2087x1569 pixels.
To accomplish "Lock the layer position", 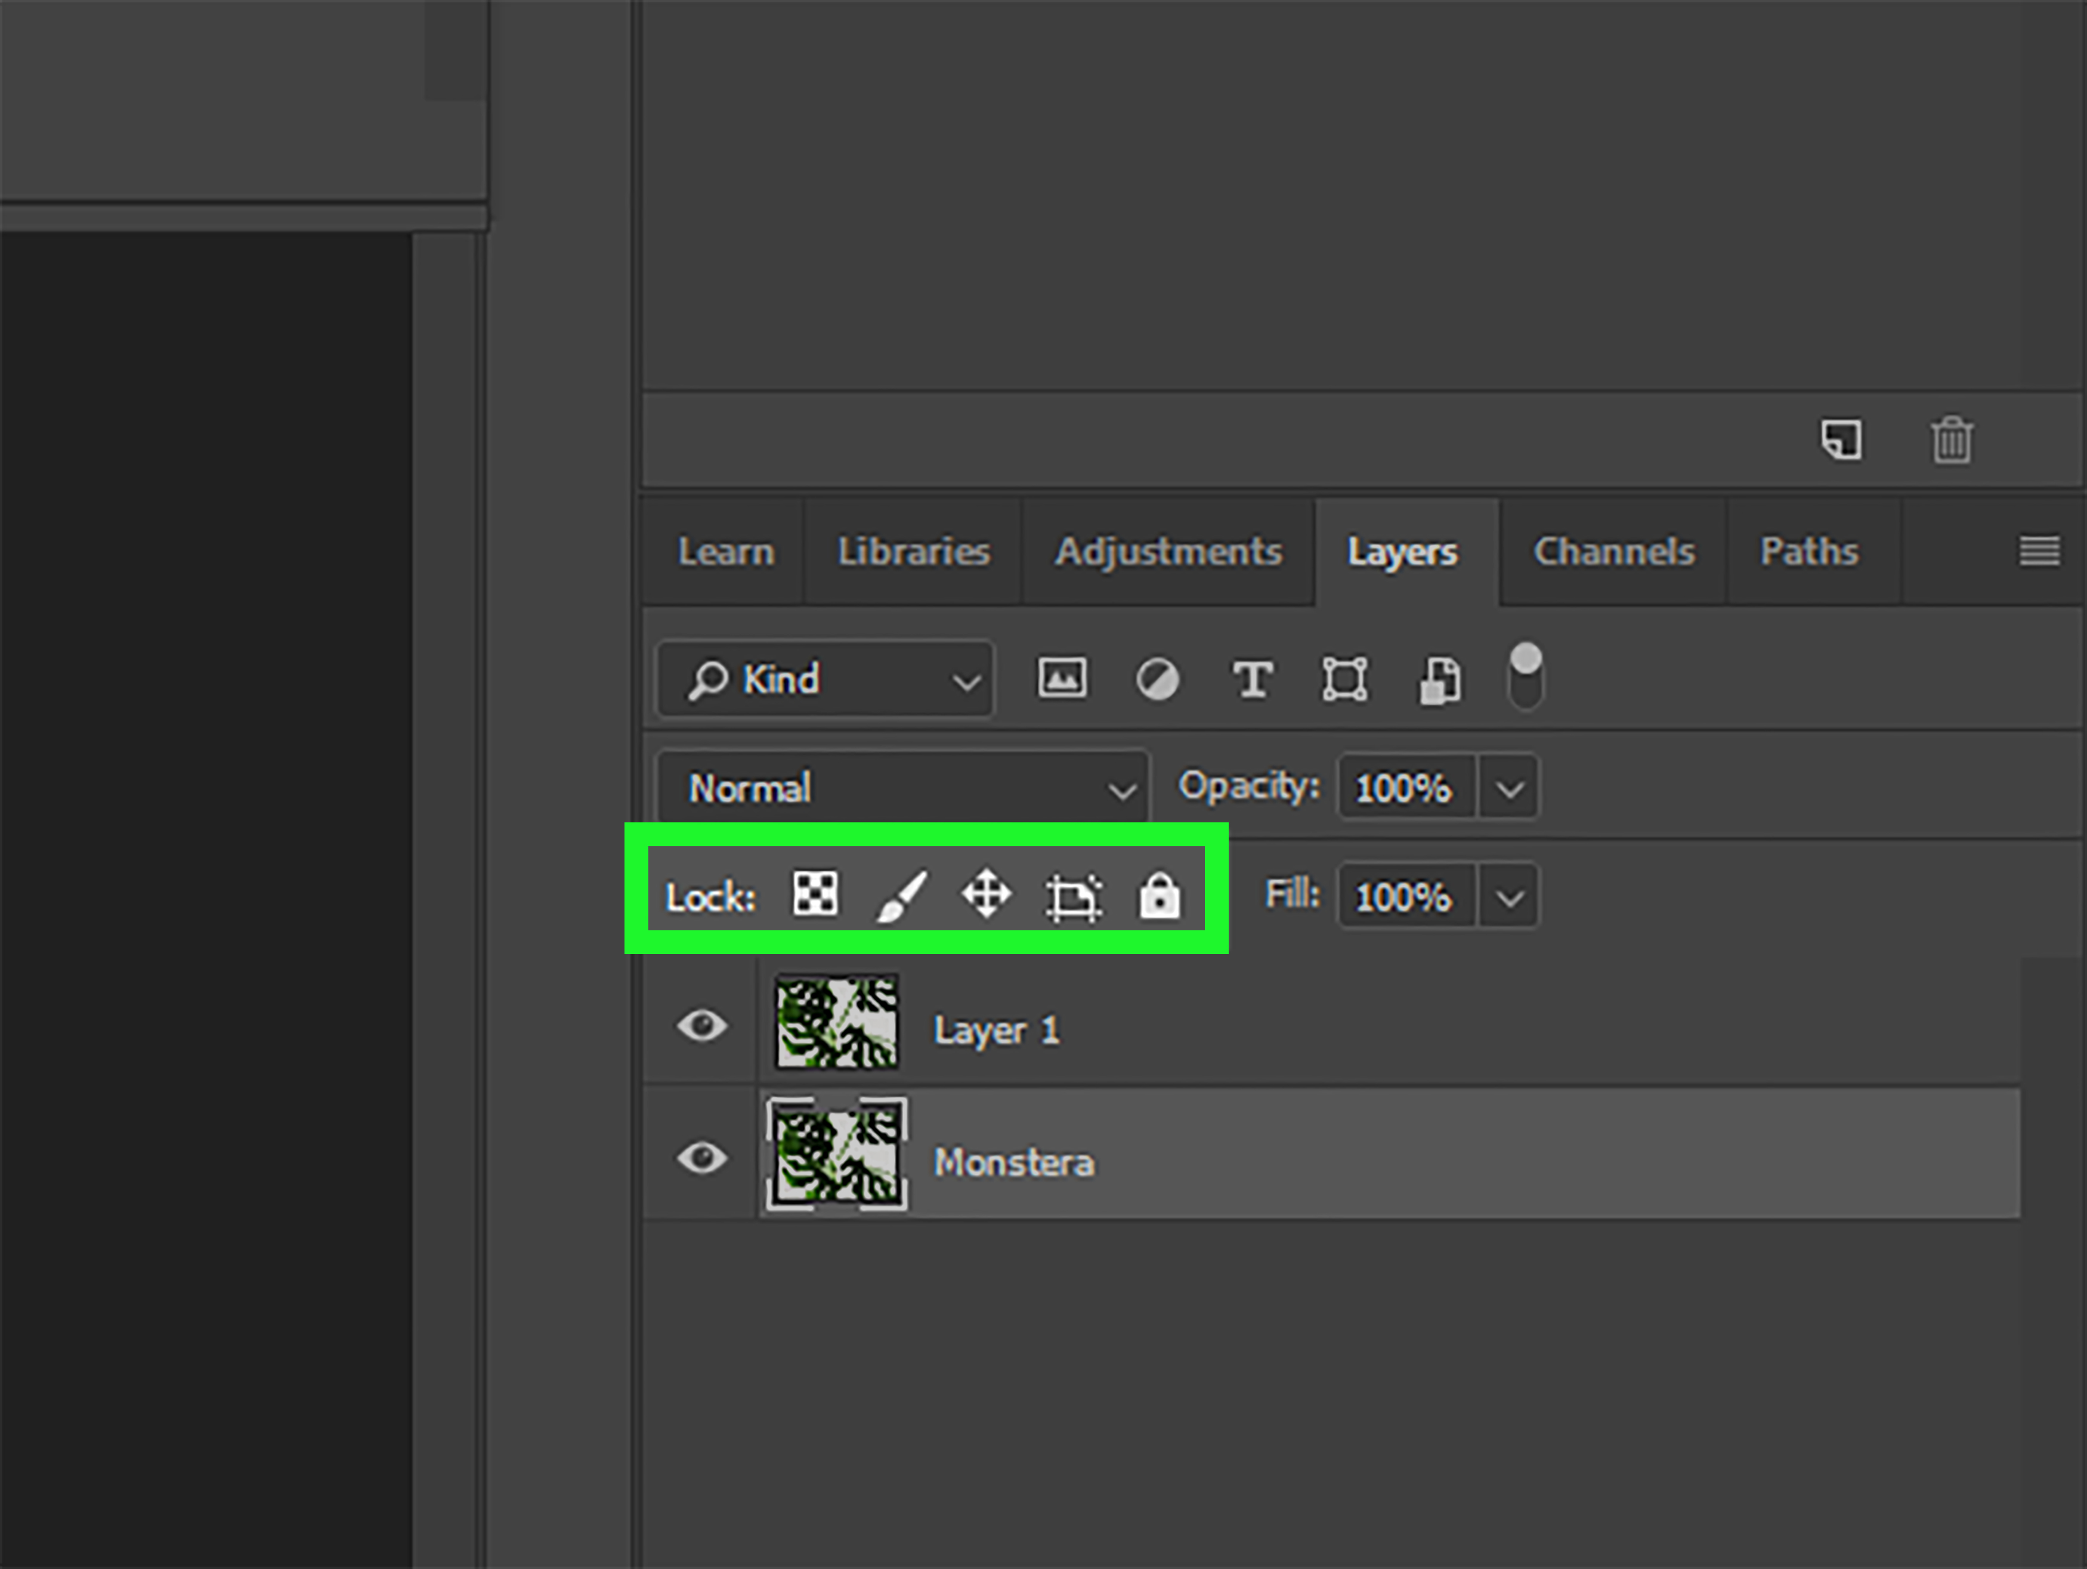I will pyautogui.click(x=987, y=895).
